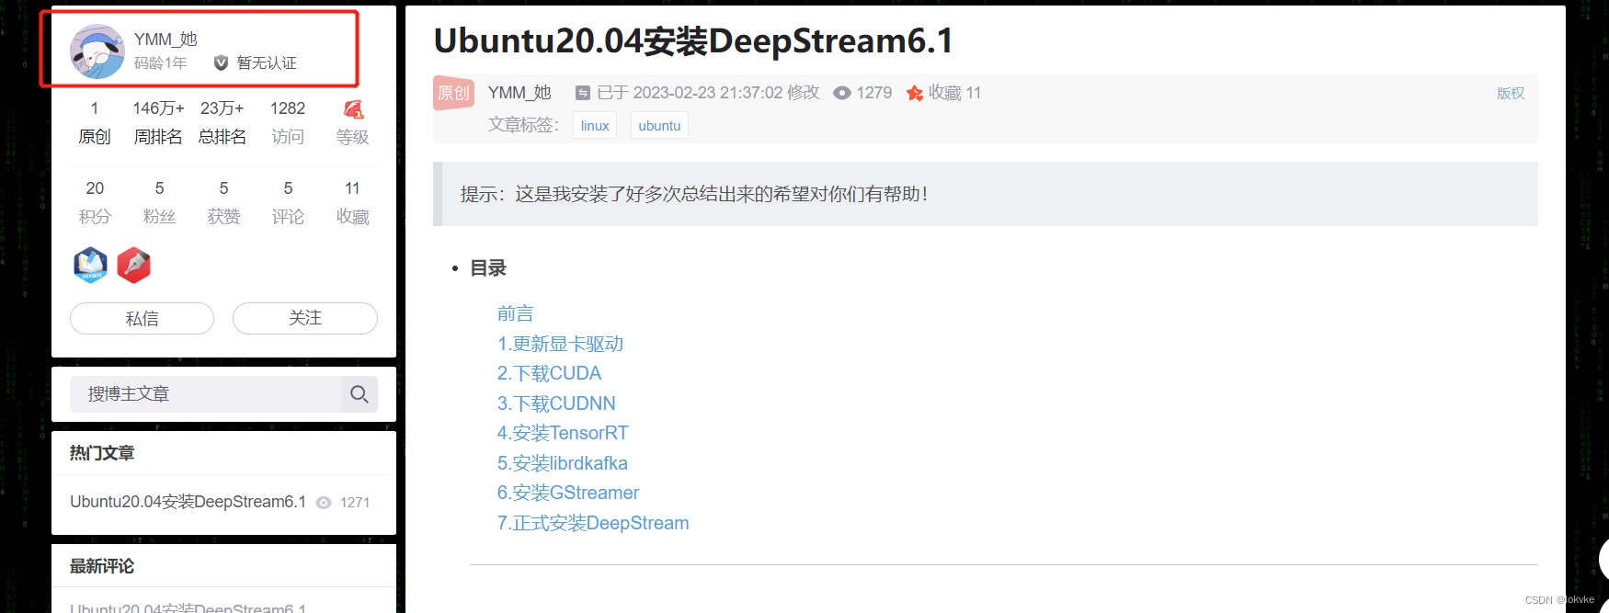
Task: Click 5 评论 stat
Action: [288, 202]
